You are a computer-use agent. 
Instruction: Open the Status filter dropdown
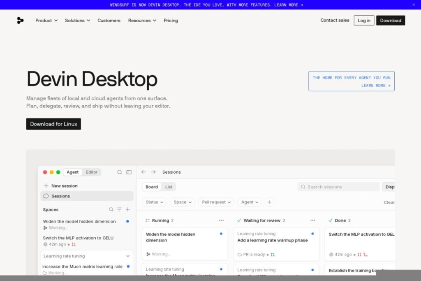155,202
